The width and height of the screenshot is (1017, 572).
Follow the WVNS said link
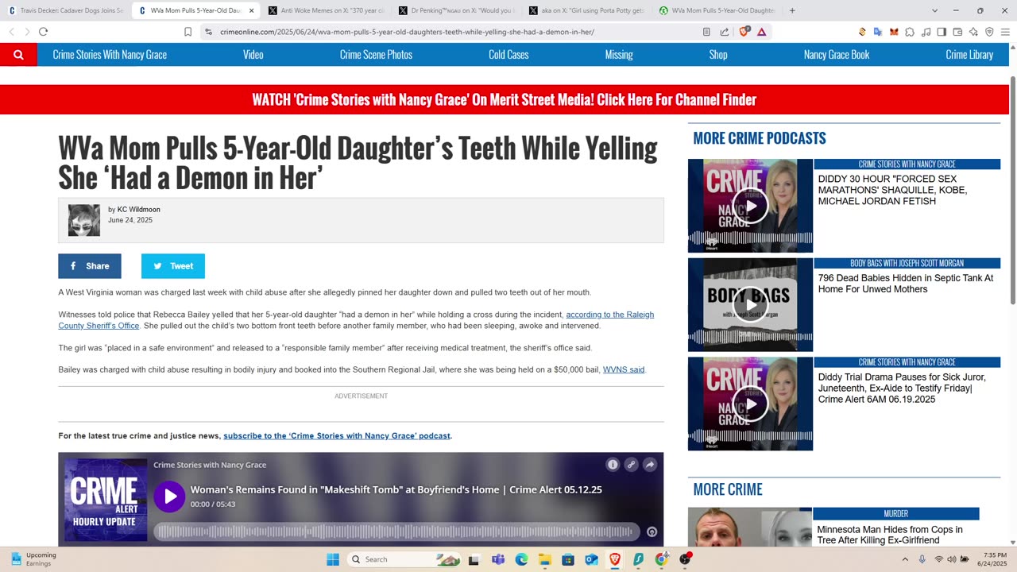click(624, 369)
